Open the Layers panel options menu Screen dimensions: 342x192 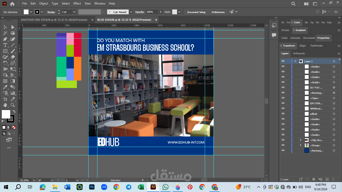[339, 53]
